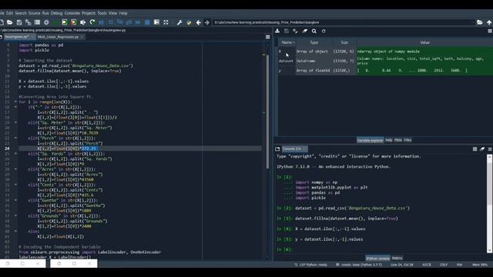
Task: Switch to the Python console tab
Action: tap(377, 259)
